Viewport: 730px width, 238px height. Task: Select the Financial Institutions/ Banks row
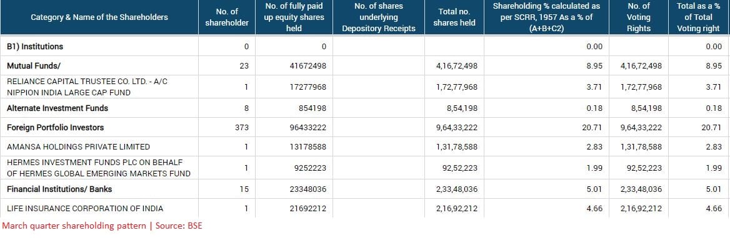[x=365, y=189]
